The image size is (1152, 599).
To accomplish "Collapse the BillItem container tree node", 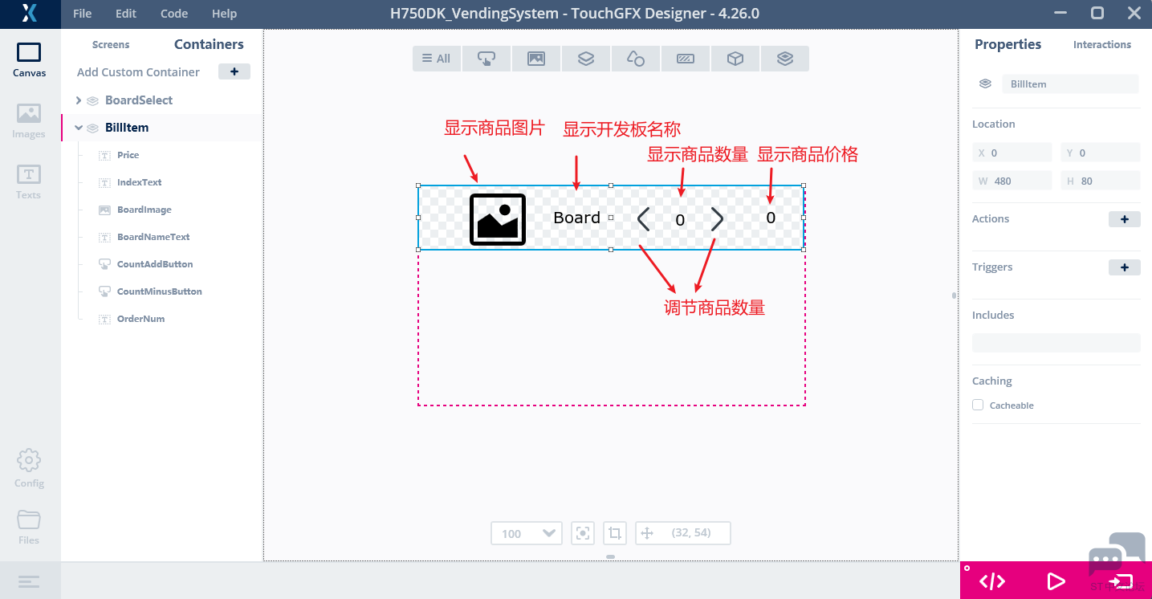I will pyautogui.click(x=79, y=128).
